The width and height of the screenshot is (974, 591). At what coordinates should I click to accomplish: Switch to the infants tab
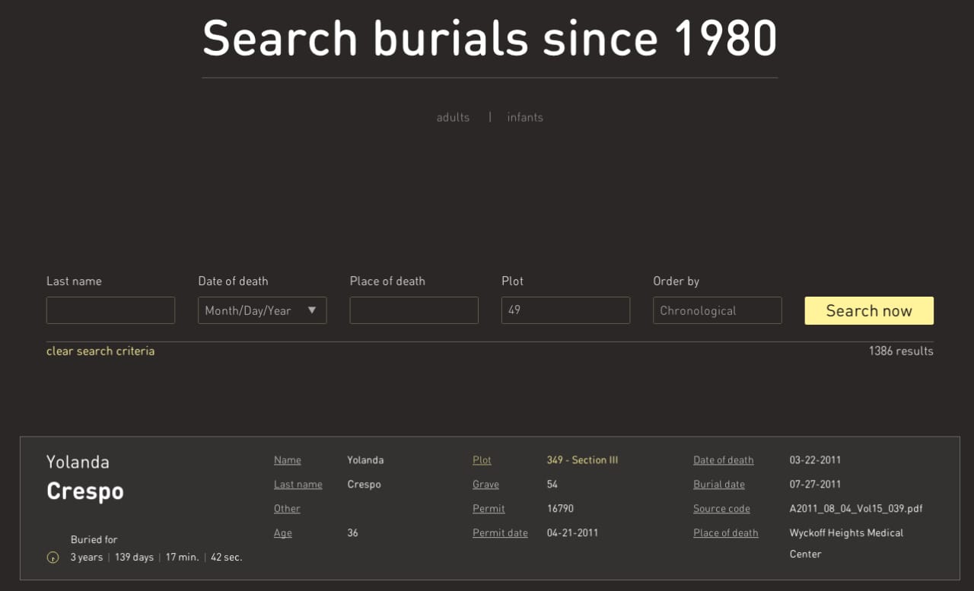coord(525,117)
